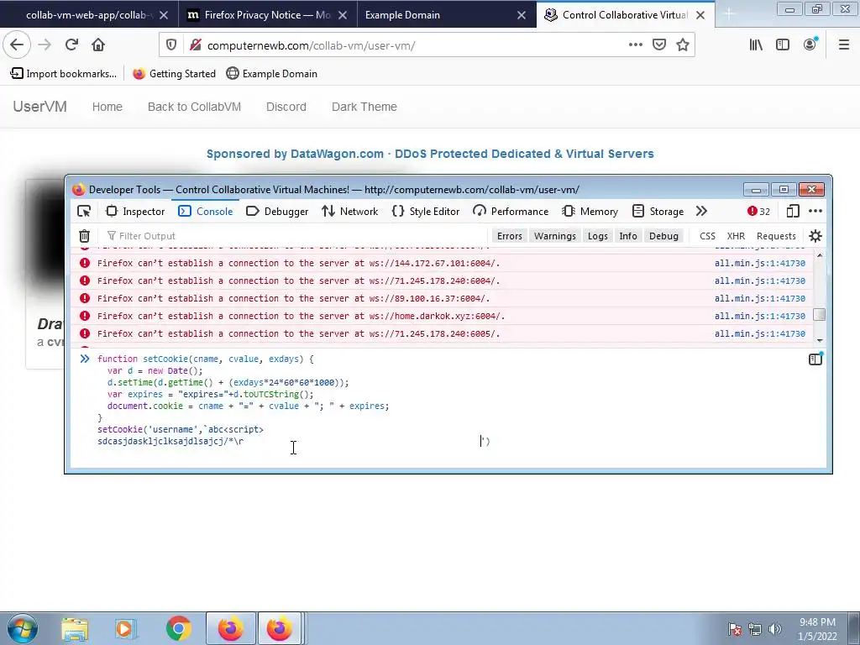Click the UserVM brand logo text

tap(40, 107)
